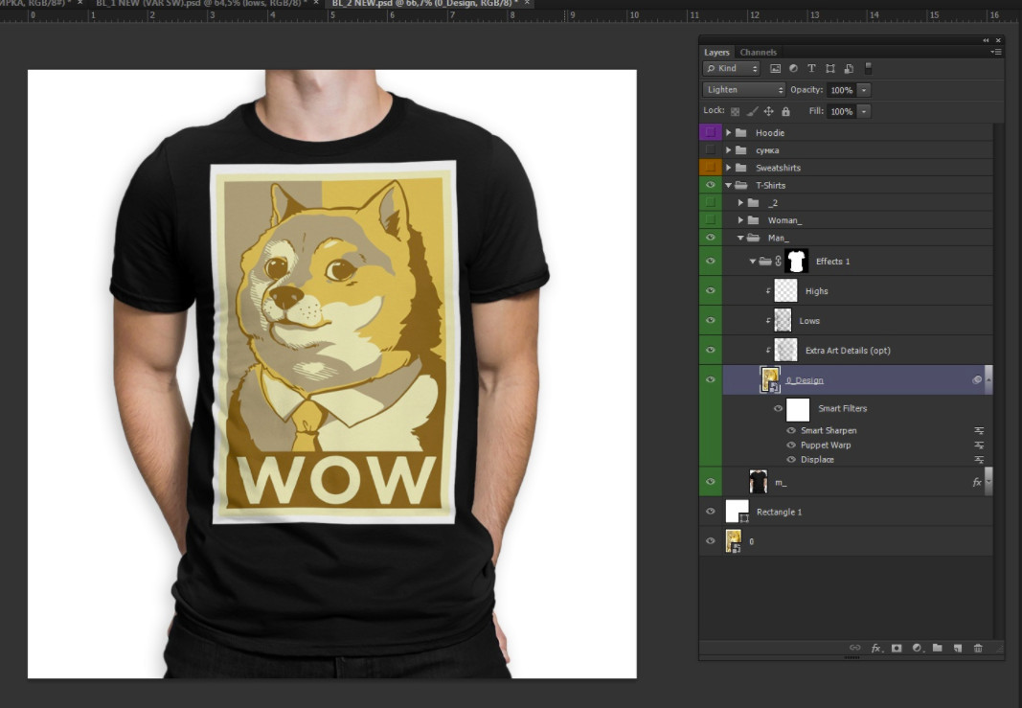Collapse Layers panel with double-arrow icon
The image size is (1022, 708).
(987, 40)
